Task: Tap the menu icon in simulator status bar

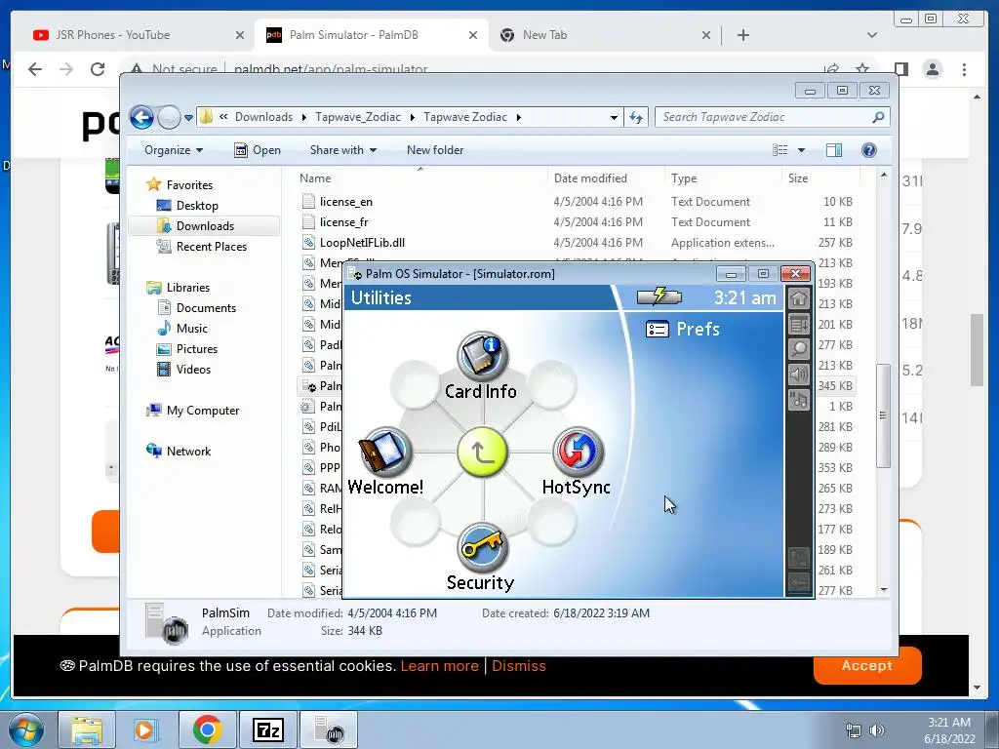Action: [x=799, y=324]
